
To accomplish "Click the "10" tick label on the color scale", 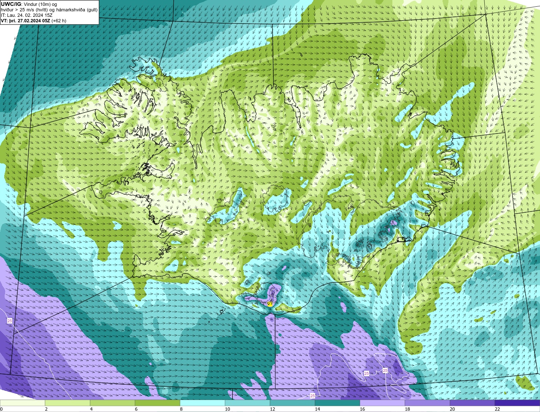I will [227, 409].
